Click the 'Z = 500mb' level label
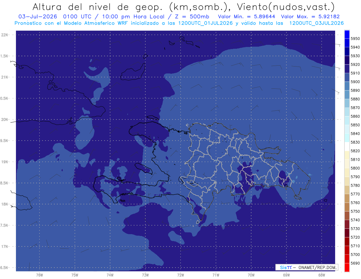361x279 pixels. tap(190, 17)
